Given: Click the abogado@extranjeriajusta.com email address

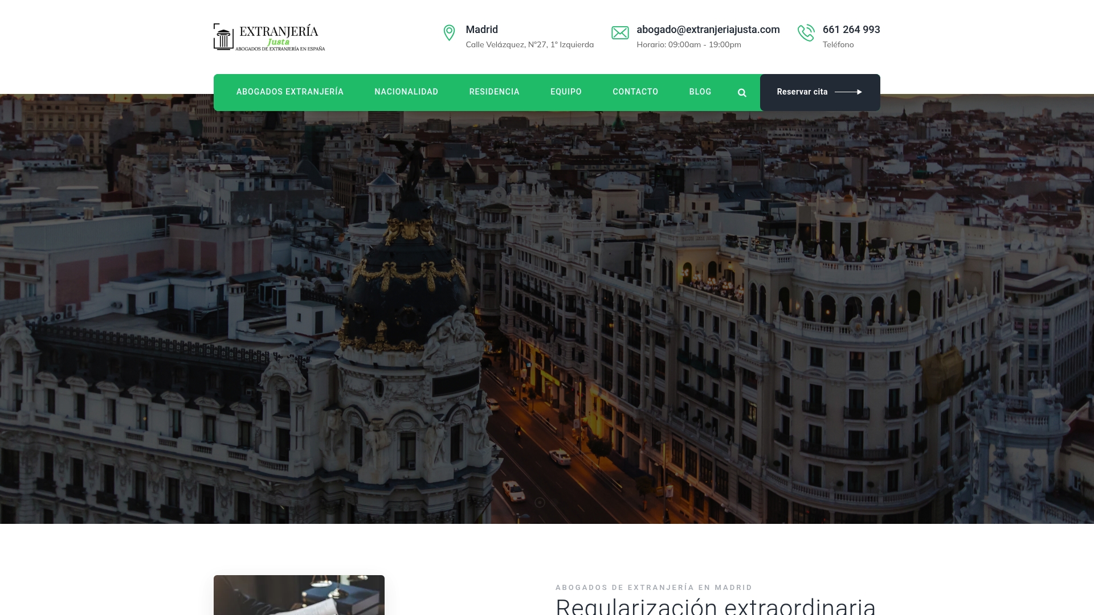Looking at the screenshot, I should tap(708, 30).
